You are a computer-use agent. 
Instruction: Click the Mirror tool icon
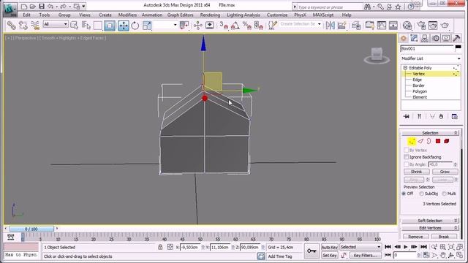[330, 26]
